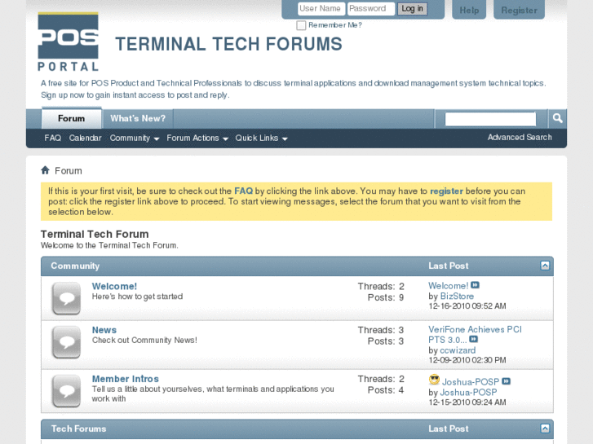Image resolution: width=593 pixels, height=444 pixels.
Task: Toggle the Remember Me checkbox
Action: tap(301, 25)
